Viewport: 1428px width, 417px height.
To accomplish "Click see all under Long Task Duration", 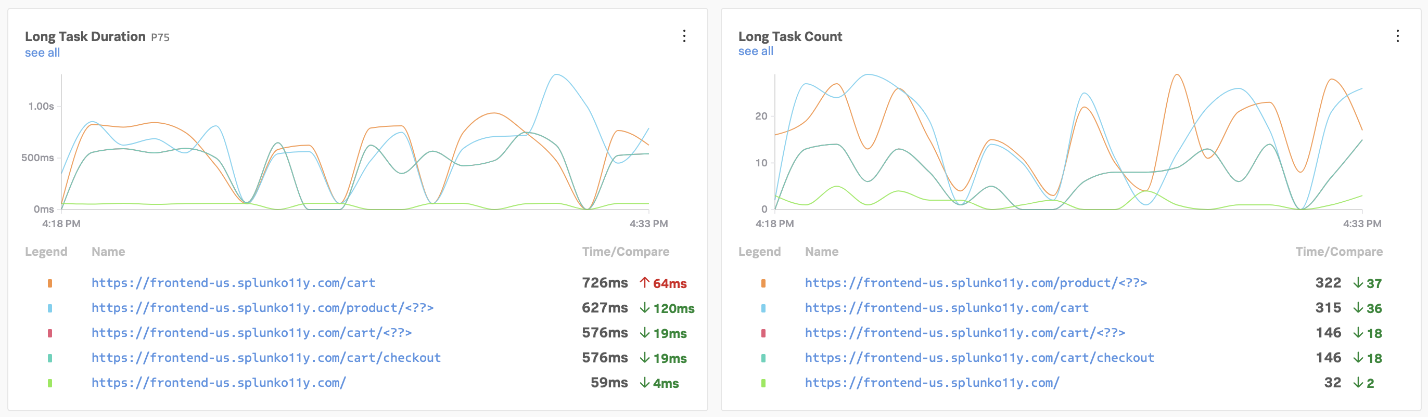I will (42, 53).
